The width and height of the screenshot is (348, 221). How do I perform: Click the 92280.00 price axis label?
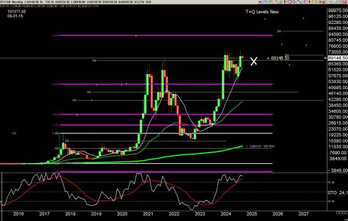(x=338, y=22)
